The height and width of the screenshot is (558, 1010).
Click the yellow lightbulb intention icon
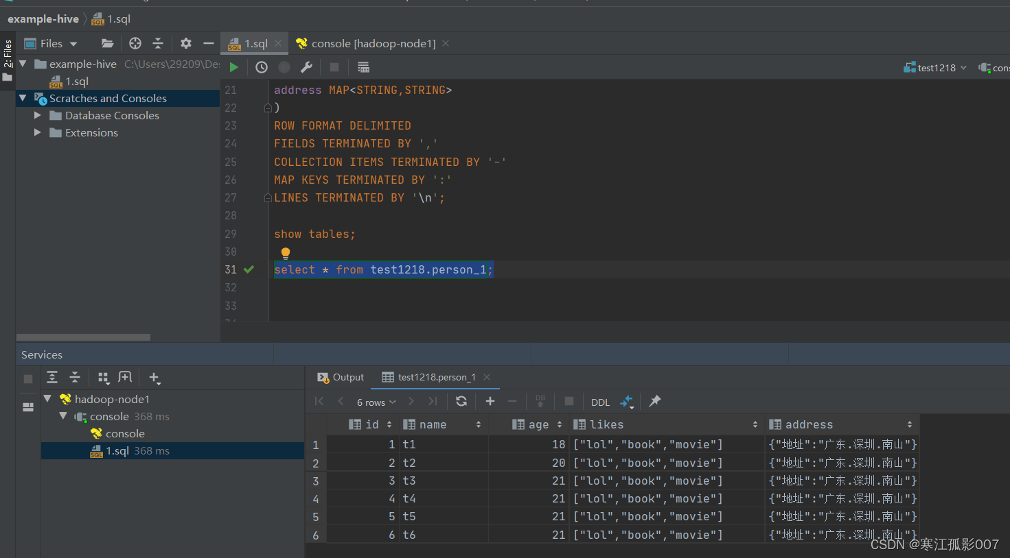(286, 253)
